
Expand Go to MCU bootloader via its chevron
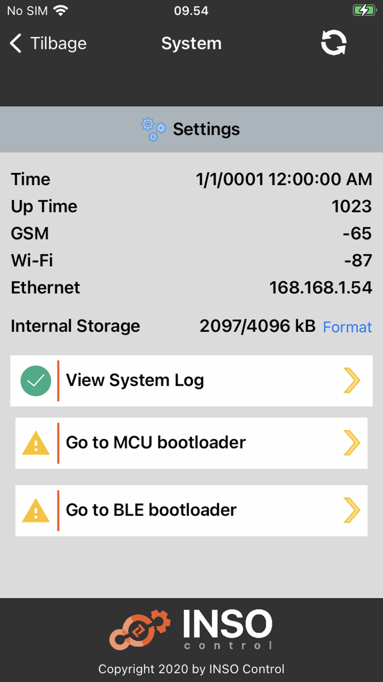click(x=352, y=443)
